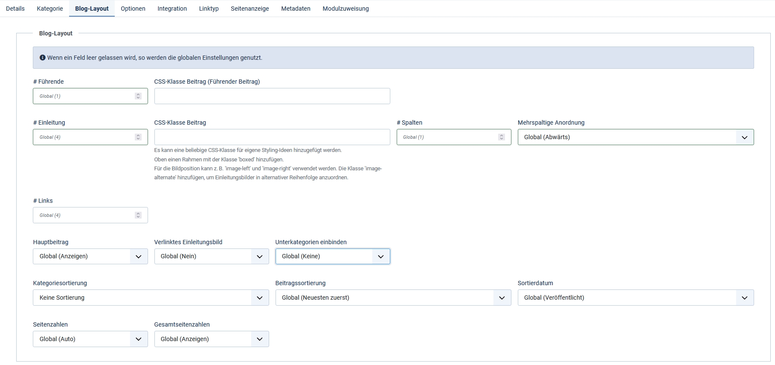
Task: Open the Beitragssortierung dropdown
Action: (393, 298)
